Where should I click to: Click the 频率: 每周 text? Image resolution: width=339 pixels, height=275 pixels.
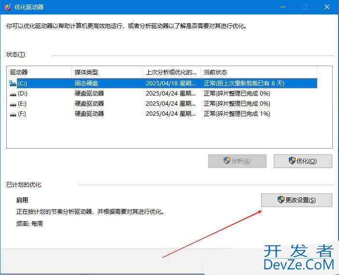(29, 223)
